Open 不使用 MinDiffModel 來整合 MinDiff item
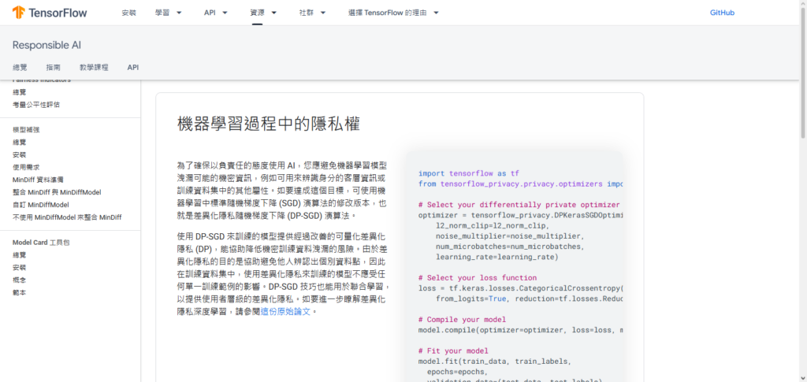Screen dimensions: 807x382 [x=67, y=217]
